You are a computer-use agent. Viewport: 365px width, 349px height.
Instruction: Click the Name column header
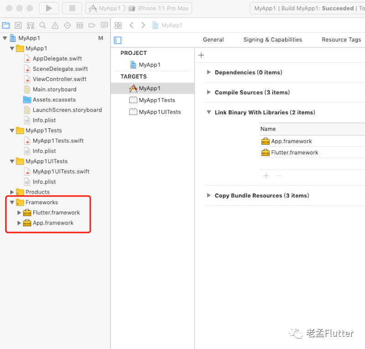click(312, 129)
